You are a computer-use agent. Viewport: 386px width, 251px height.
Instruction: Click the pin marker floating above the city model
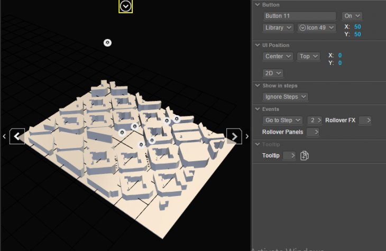(x=107, y=42)
